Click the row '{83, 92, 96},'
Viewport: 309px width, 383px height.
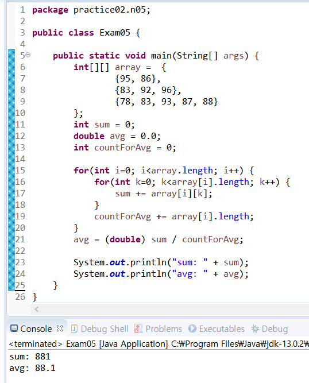coord(148,90)
